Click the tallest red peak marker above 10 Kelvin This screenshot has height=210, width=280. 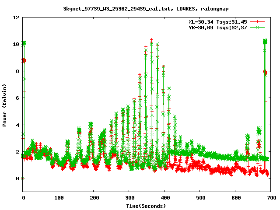tap(152, 40)
